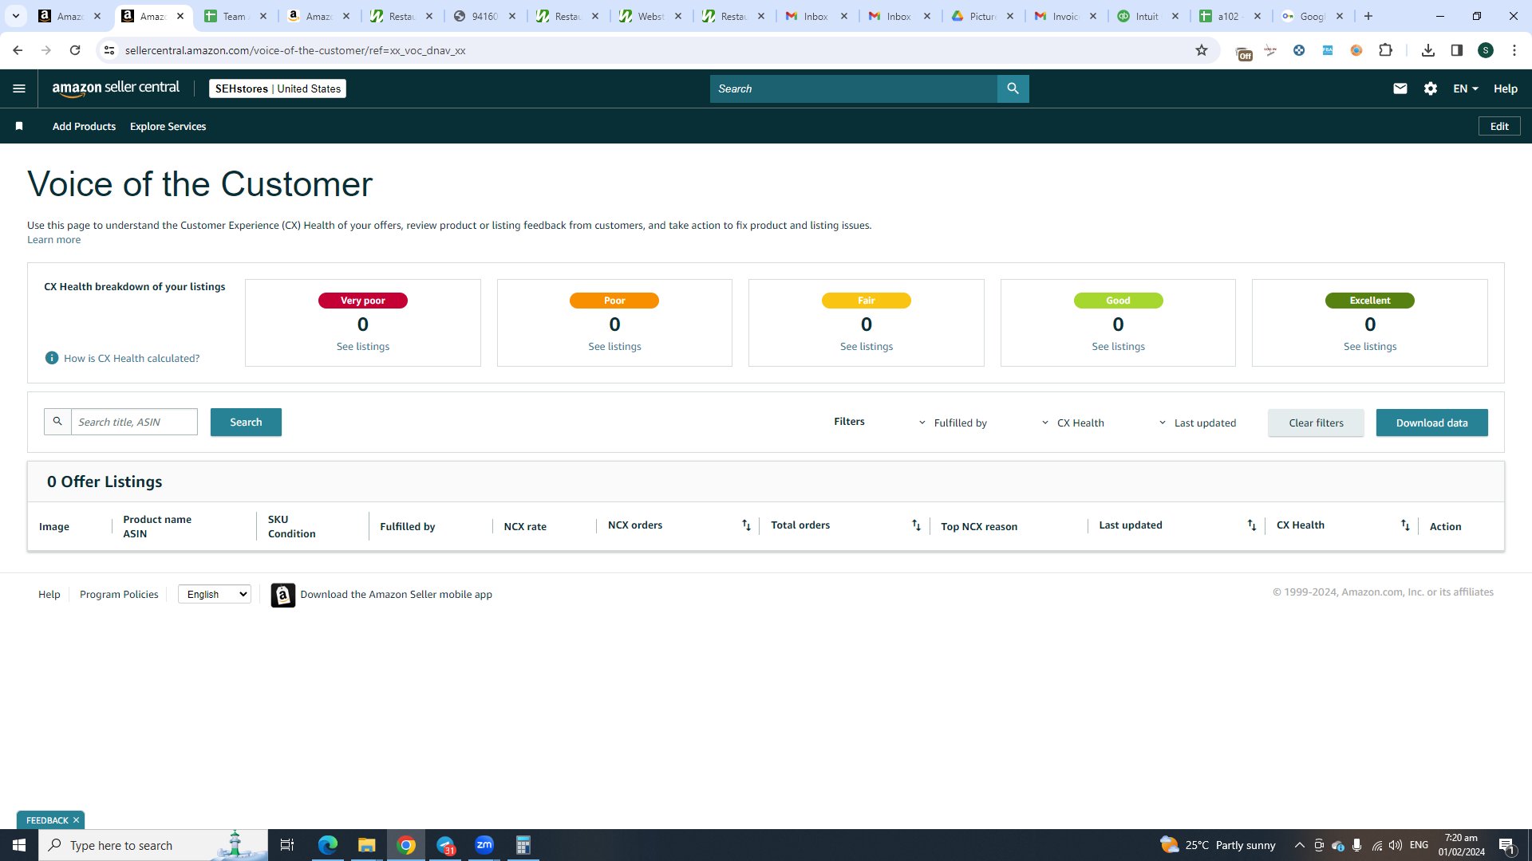This screenshot has width=1532, height=861.
Task: Sort by Total orders arrows
Action: [916, 525]
